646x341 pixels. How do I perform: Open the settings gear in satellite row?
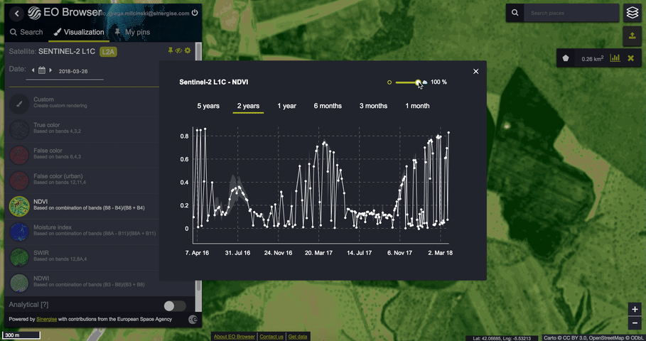coord(188,50)
